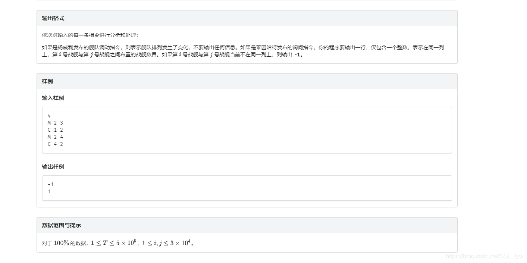Click the line 依次对输入的每一条指令进行分析和处理
Screen dimensions: 527x263
(90, 35)
